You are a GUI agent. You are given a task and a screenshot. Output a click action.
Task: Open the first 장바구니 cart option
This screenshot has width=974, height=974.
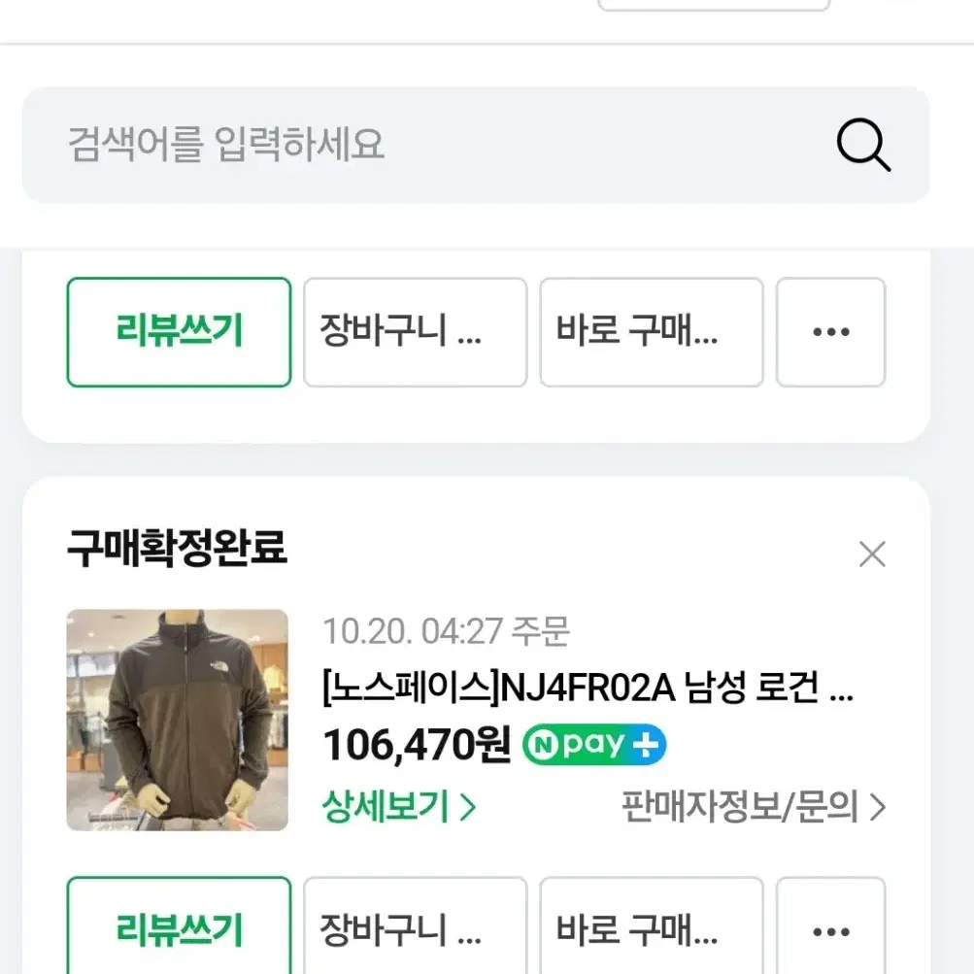415,332
